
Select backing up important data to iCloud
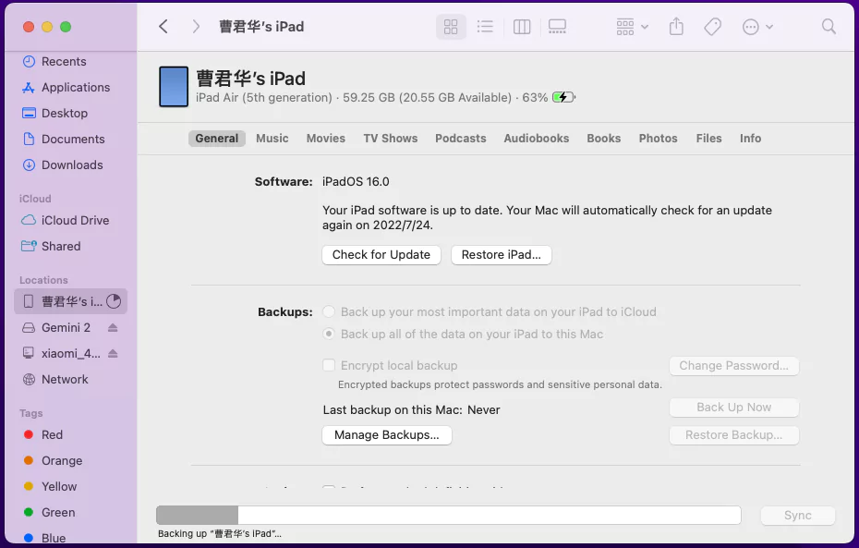point(329,311)
